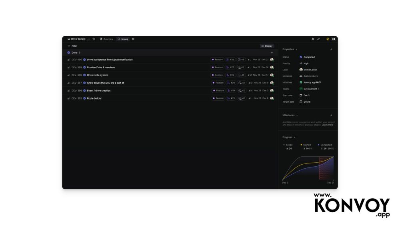This screenshot has height=225, width=400.
Task: Open the Konvoy app MVP initiative
Action: pos(310,83)
